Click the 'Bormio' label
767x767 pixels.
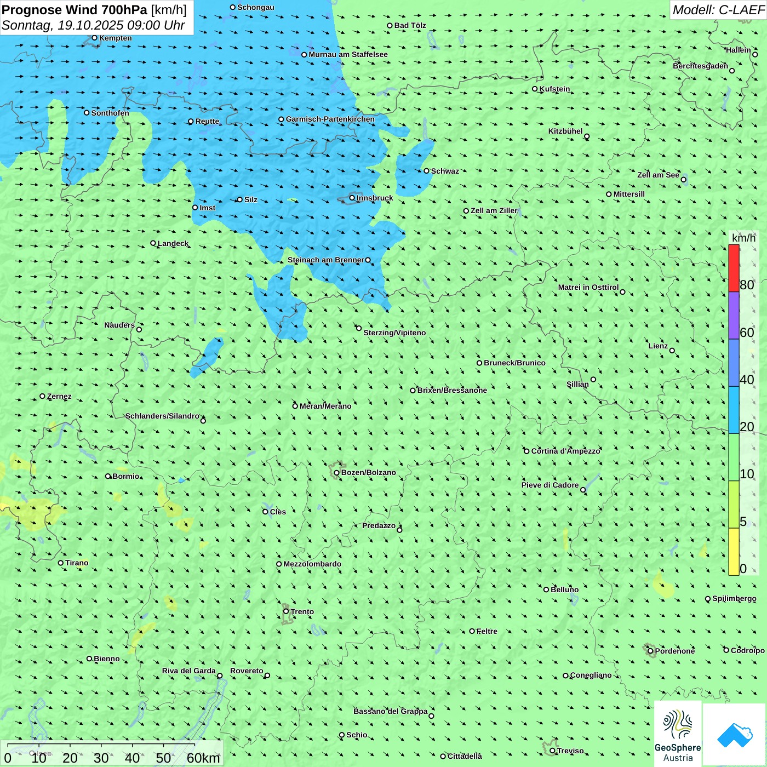pyautogui.click(x=126, y=476)
